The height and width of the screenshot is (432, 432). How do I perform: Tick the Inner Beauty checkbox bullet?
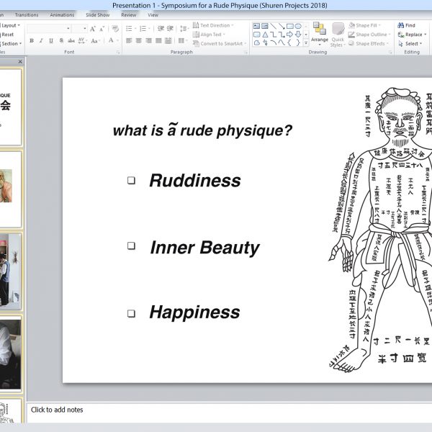coord(131,246)
